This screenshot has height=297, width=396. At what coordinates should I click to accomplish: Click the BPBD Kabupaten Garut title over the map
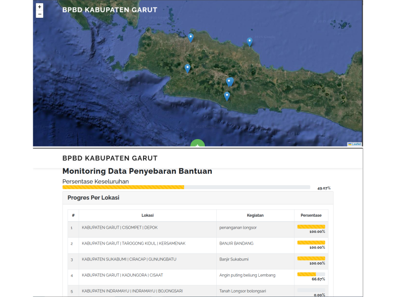(109, 10)
